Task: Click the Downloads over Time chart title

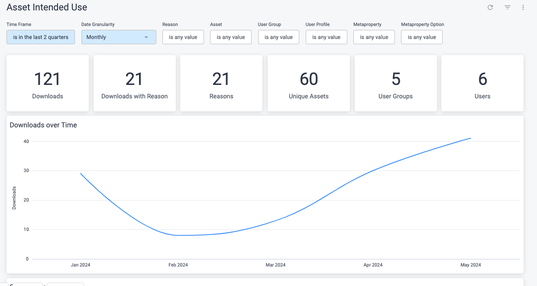Action: (x=43, y=125)
